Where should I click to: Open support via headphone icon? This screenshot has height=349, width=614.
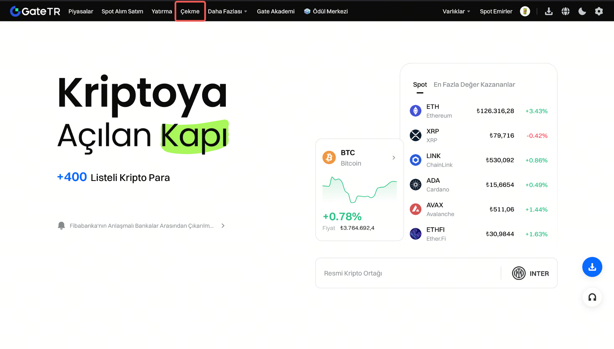pos(592,297)
